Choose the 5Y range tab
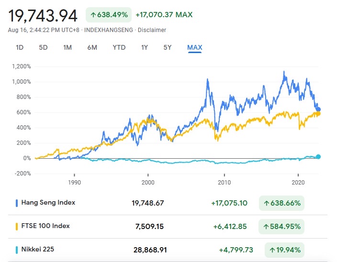 coord(168,47)
